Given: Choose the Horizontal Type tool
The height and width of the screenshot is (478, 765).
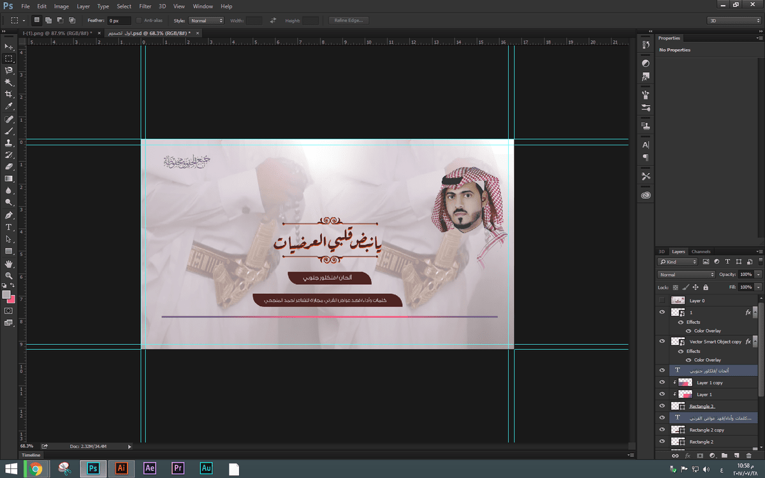Looking at the screenshot, I should pyautogui.click(x=9, y=227).
